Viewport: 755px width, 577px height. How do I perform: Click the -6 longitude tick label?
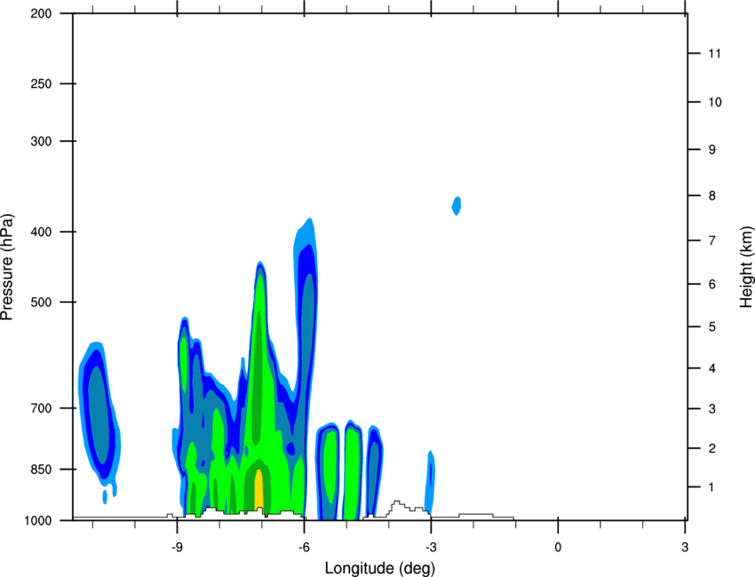304,547
